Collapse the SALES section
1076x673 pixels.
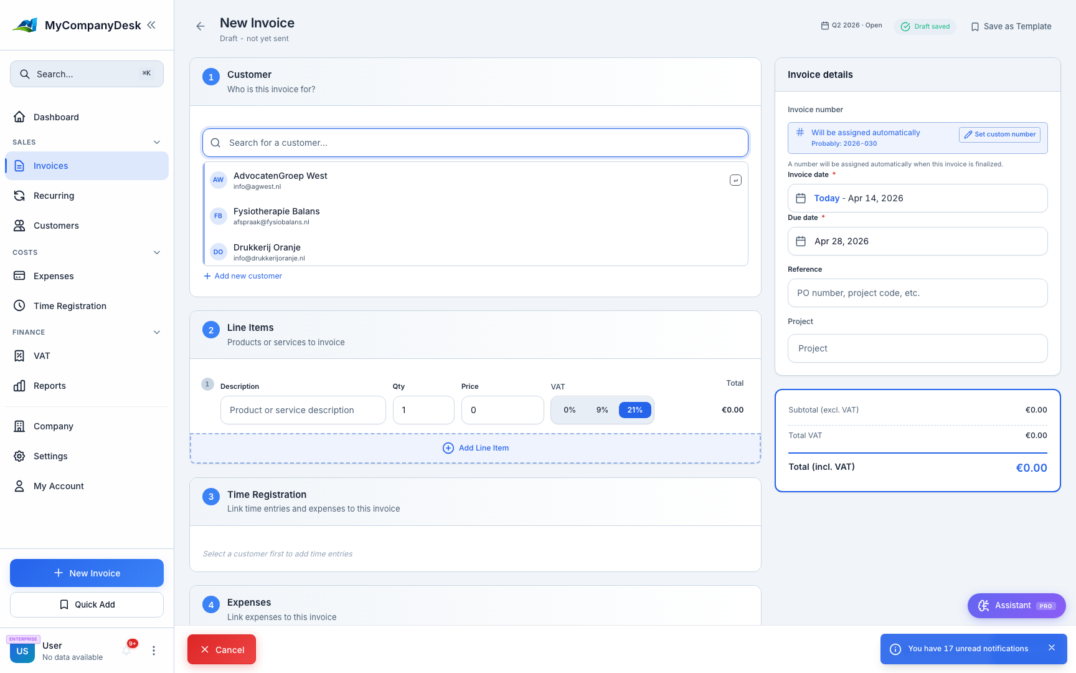(157, 142)
